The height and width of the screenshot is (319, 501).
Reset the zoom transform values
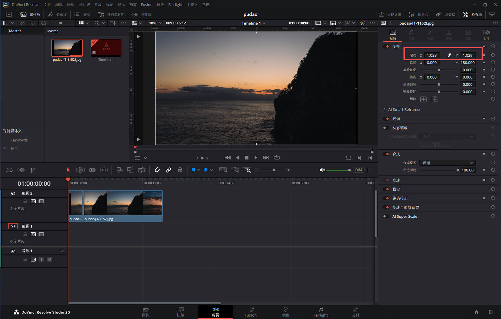(493, 55)
